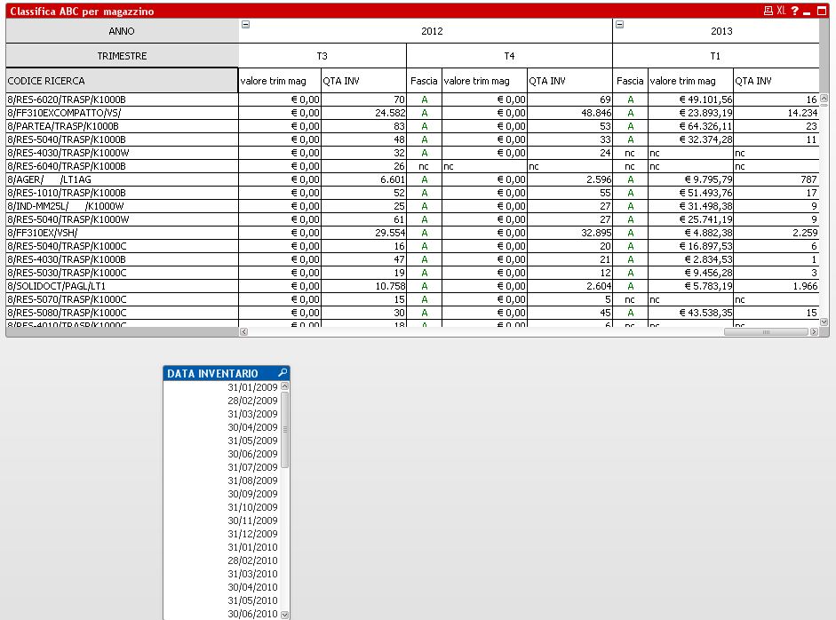Viewport: 836px width, 620px height.
Task: Click QTA INV value 48.846 in T4
Action: [569, 113]
